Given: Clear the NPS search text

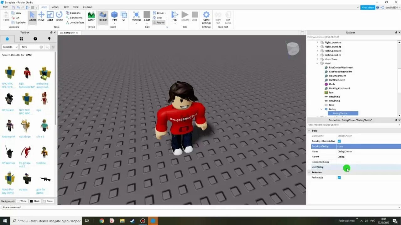Looking at the screenshot, I should coord(41,47).
